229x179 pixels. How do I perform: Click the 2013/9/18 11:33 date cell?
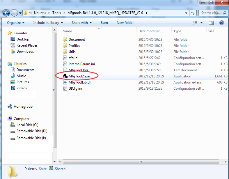(x=150, y=88)
